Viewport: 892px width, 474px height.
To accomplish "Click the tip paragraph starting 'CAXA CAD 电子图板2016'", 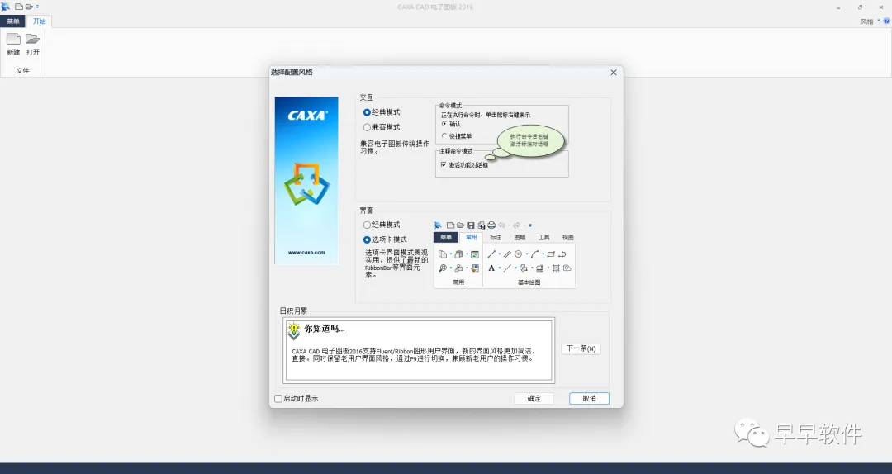I will (414, 355).
